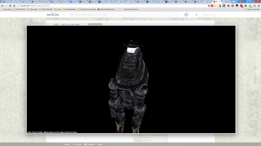The image size is (261, 146).
Task: Open the Case Sensitive Find bookmark
Action: tap(130, 9)
